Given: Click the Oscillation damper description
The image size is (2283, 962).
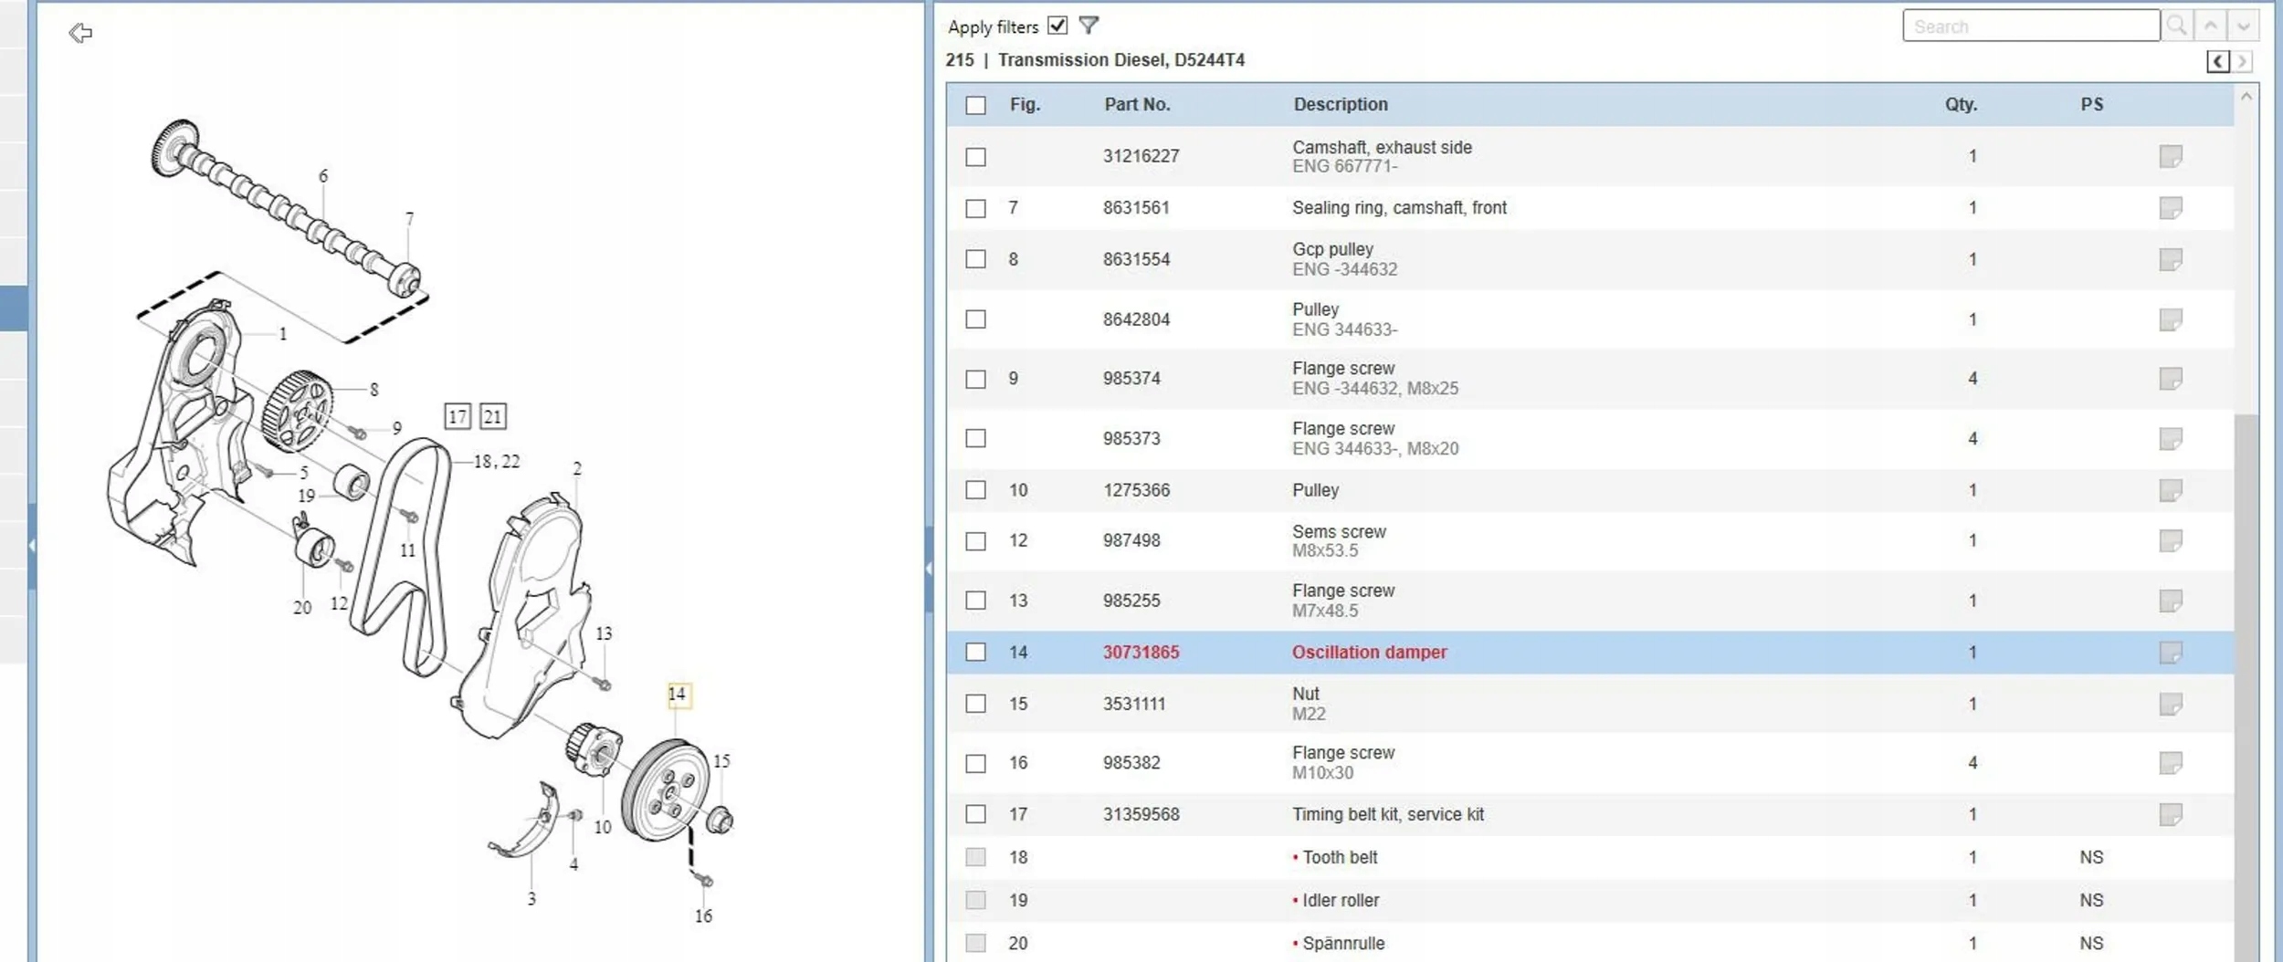Looking at the screenshot, I should click(1369, 653).
